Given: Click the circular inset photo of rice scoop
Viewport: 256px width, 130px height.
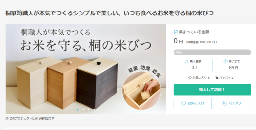Looking at the screenshot, I should point(141,90).
